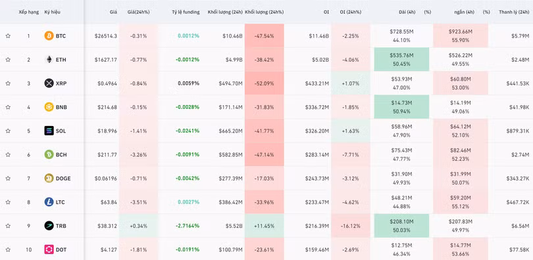The image size is (533, 260).
Task: Click the Litecoin coin icon
Action: tap(49, 202)
